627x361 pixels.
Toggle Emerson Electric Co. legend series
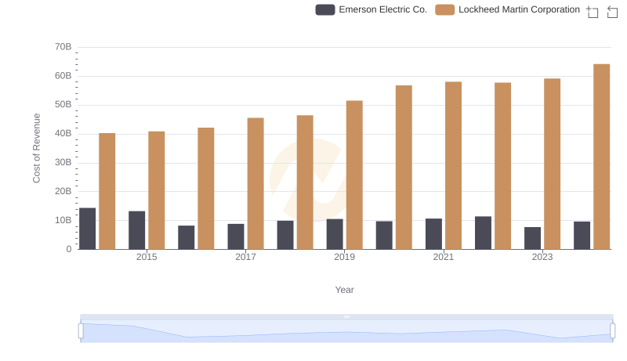pyautogui.click(x=371, y=9)
